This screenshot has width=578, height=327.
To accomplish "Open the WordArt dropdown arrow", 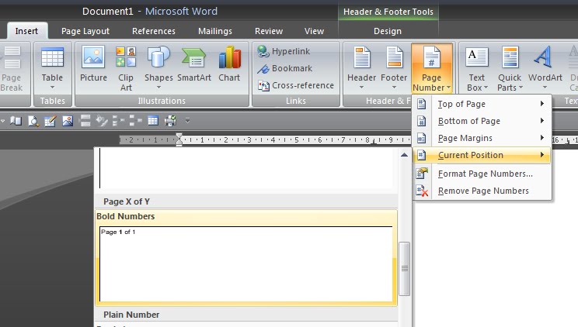I will pyautogui.click(x=545, y=88).
